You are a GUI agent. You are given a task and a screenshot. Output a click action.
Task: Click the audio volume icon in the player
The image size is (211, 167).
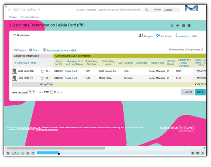[x=193, y=153]
